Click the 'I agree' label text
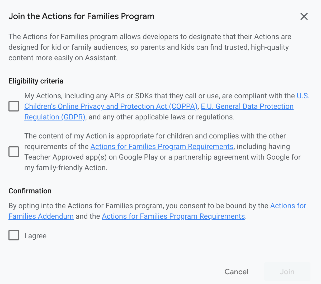321x284 pixels. coord(35,236)
